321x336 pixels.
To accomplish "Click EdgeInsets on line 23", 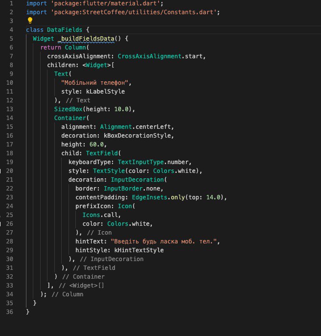I will coord(149,197).
